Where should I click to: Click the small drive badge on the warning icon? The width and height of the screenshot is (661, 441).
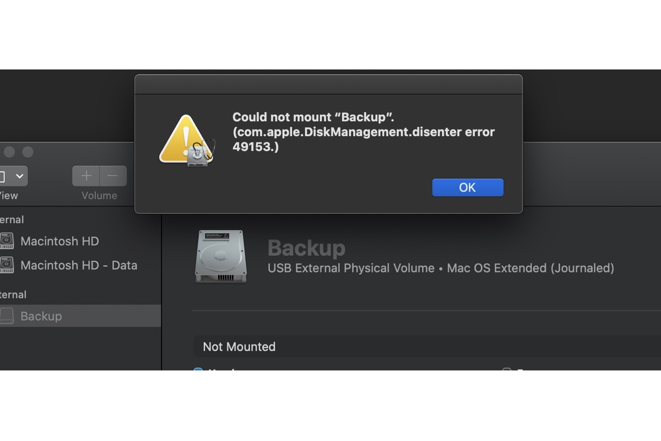198,154
